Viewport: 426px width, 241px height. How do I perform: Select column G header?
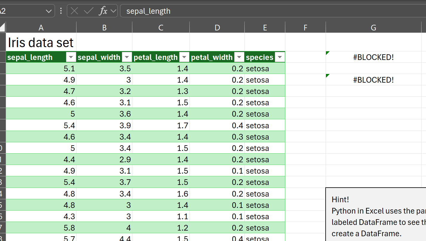[373, 27]
